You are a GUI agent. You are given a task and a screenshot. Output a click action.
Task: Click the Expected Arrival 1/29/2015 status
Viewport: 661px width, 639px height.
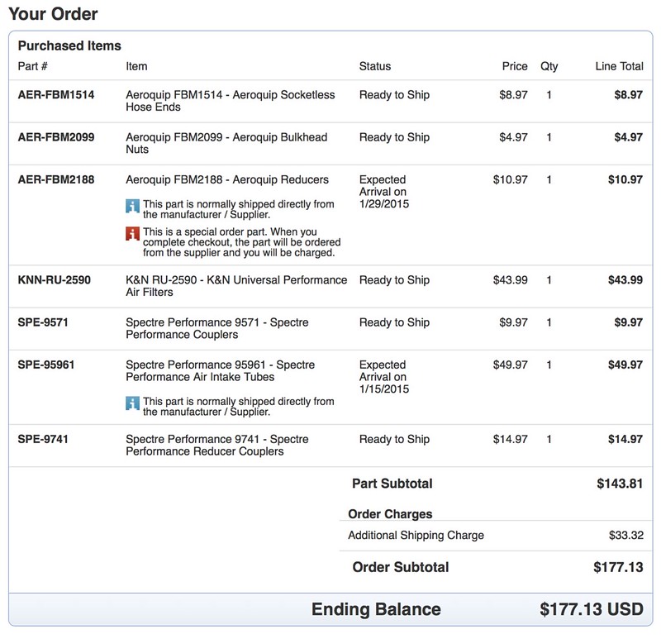pos(383,191)
